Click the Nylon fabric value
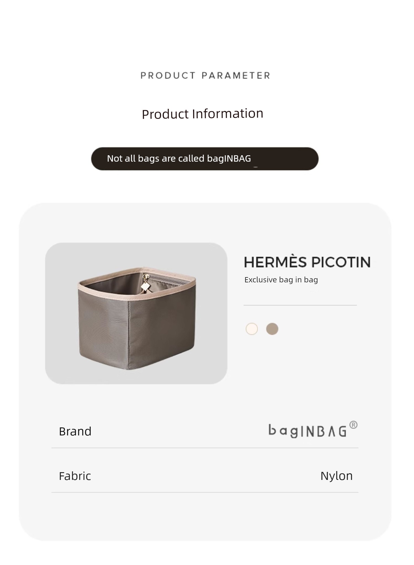 coord(336,476)
